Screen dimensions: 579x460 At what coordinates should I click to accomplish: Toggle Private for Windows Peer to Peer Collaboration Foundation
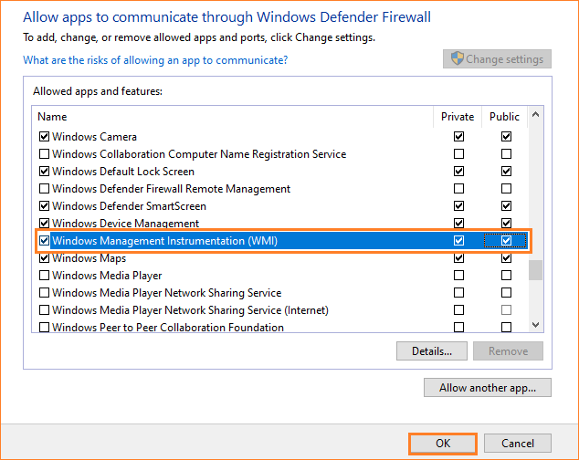pyautogui.click(x=458, y=327)
